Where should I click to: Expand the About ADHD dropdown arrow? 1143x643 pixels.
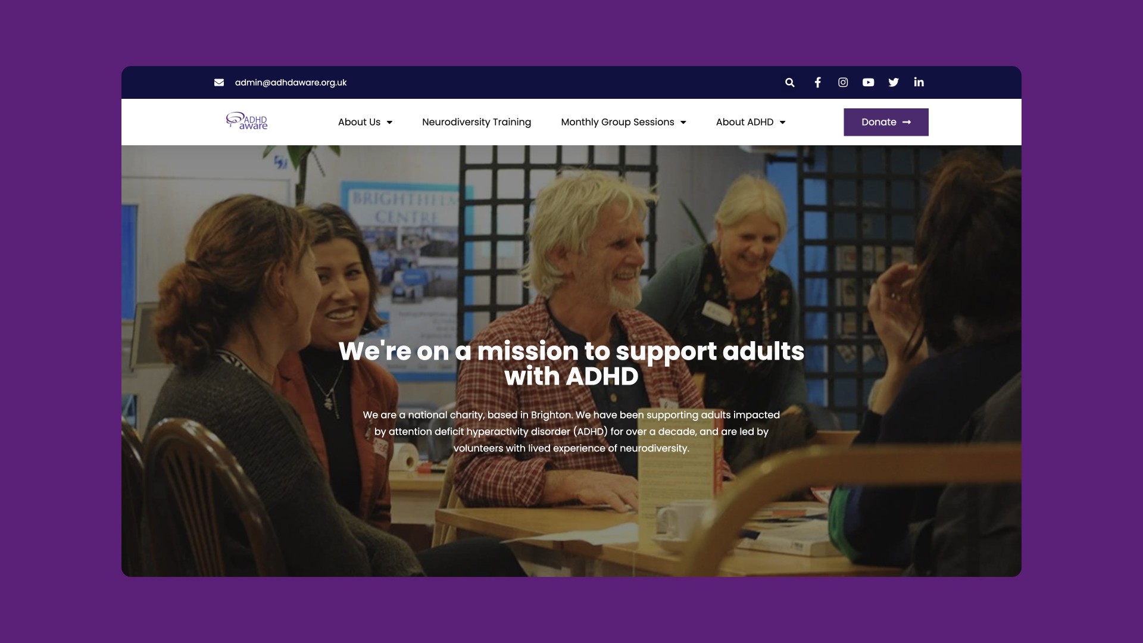782,123
